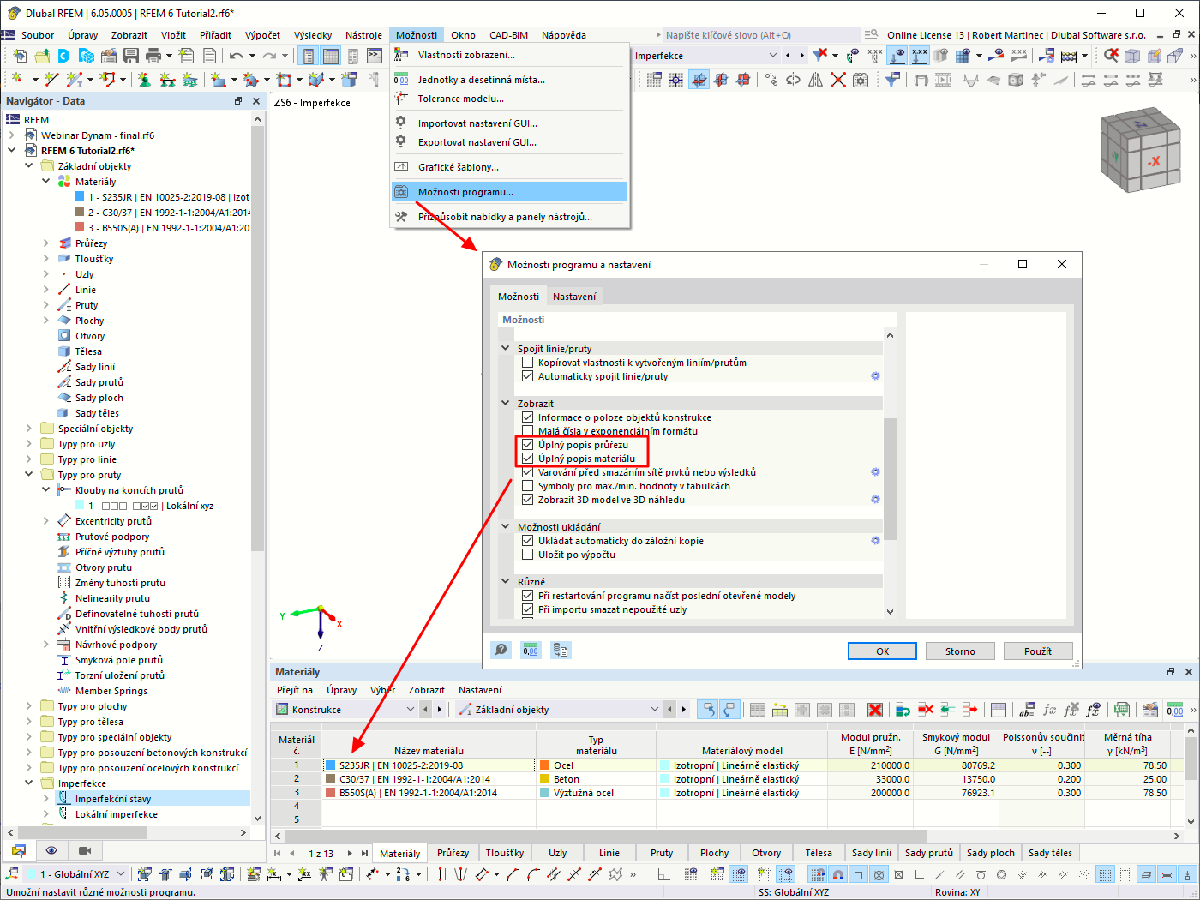
Task: Toggle 'Úplný popis materiálu' checkbox
Action: [x=528, y=459]
